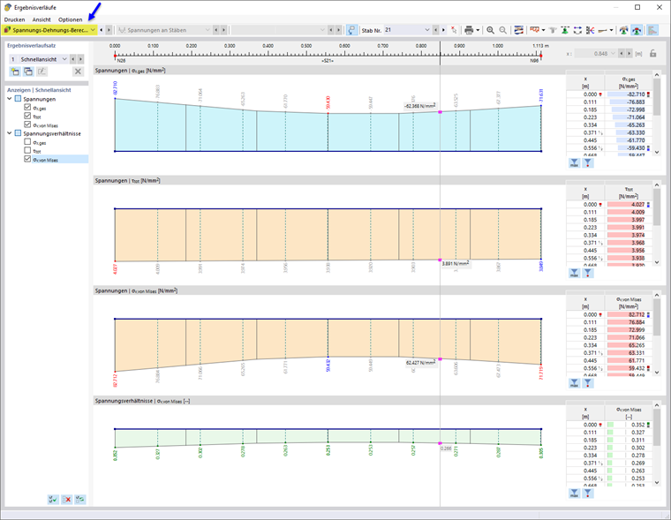Click extreme filter icon under τtot table

(588, 273)
